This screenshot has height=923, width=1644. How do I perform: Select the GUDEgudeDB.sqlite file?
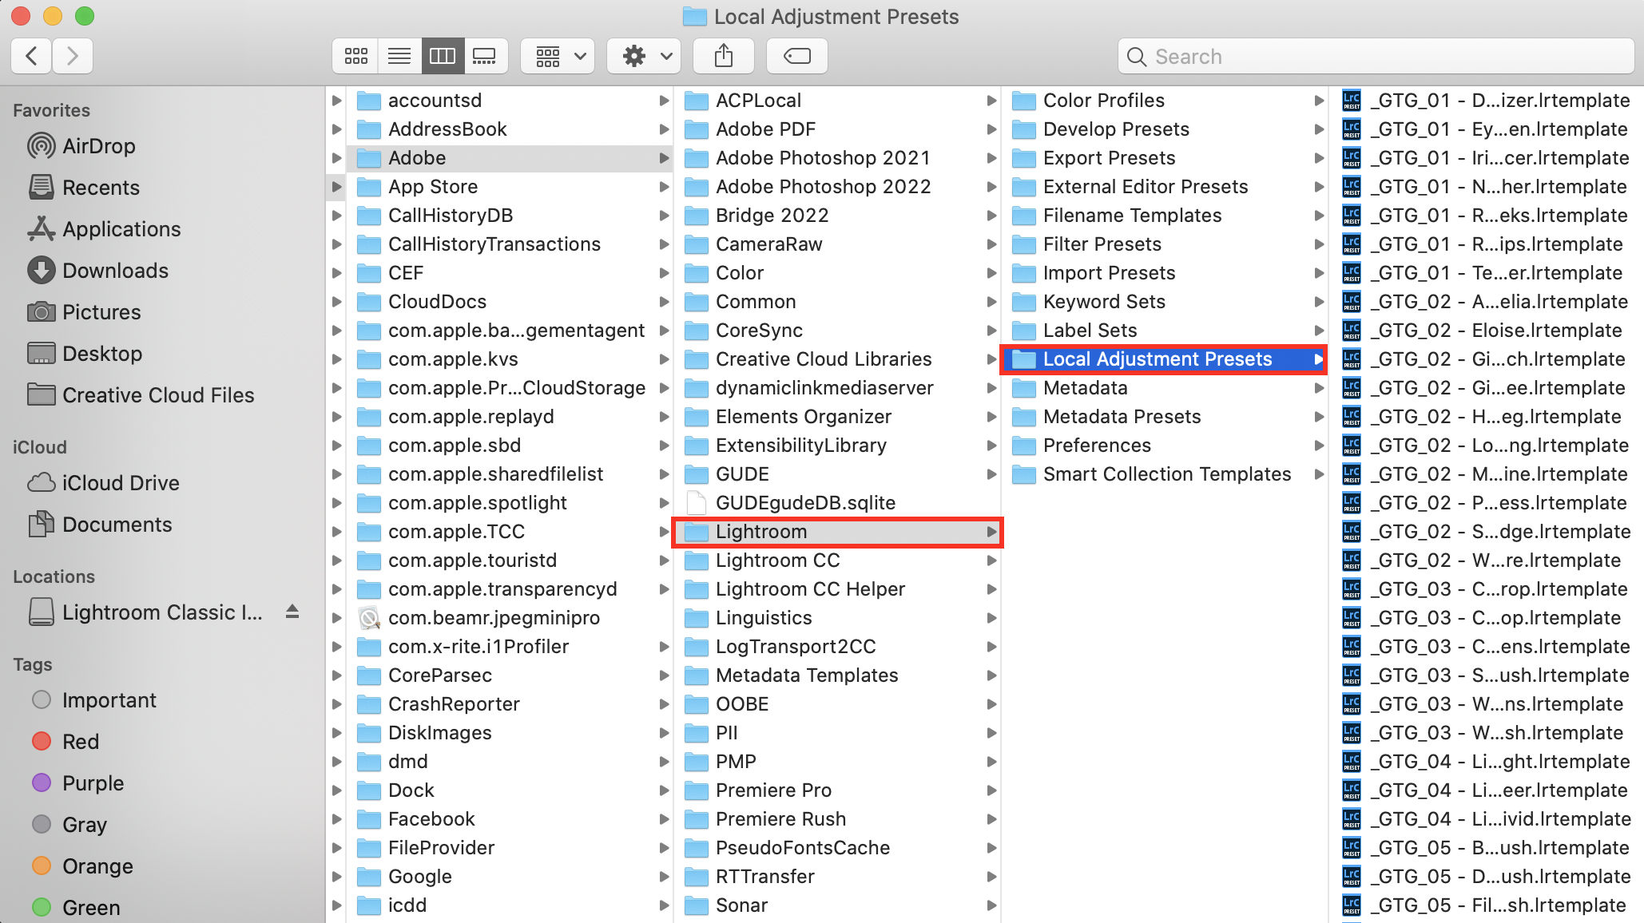click(838, 503)
